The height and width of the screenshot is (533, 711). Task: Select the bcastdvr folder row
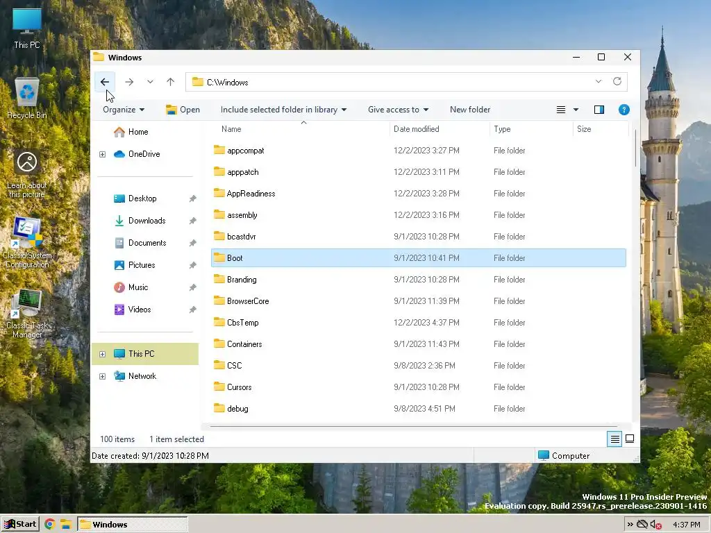[419, 237]
